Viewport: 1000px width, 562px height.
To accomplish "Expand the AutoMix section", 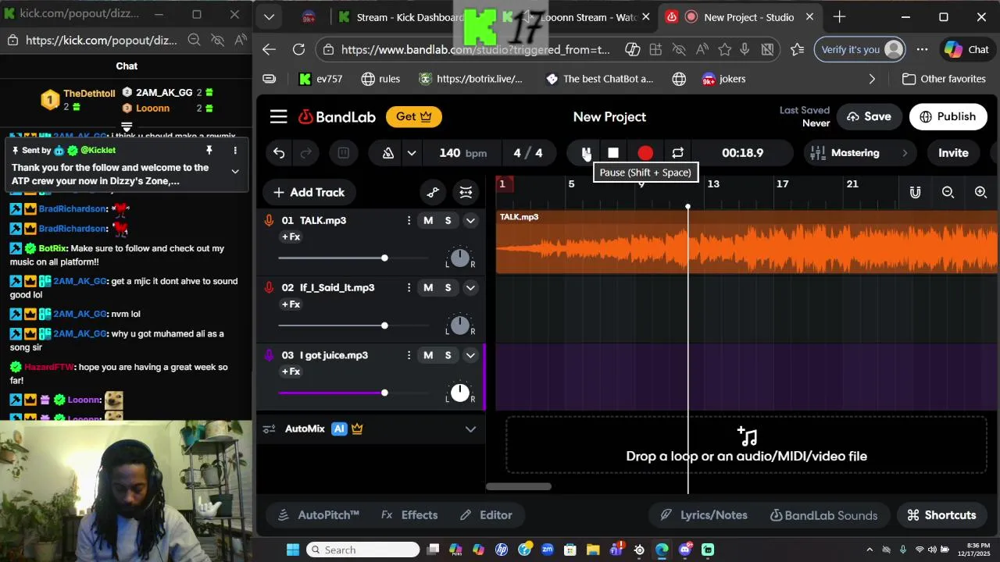I will [x=470, y=429].
